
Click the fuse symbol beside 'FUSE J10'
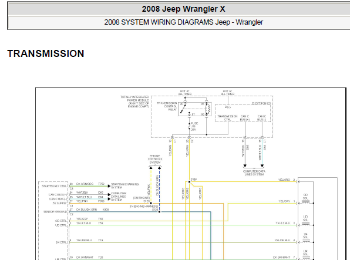pyautogui.click(x=189, y=127)
